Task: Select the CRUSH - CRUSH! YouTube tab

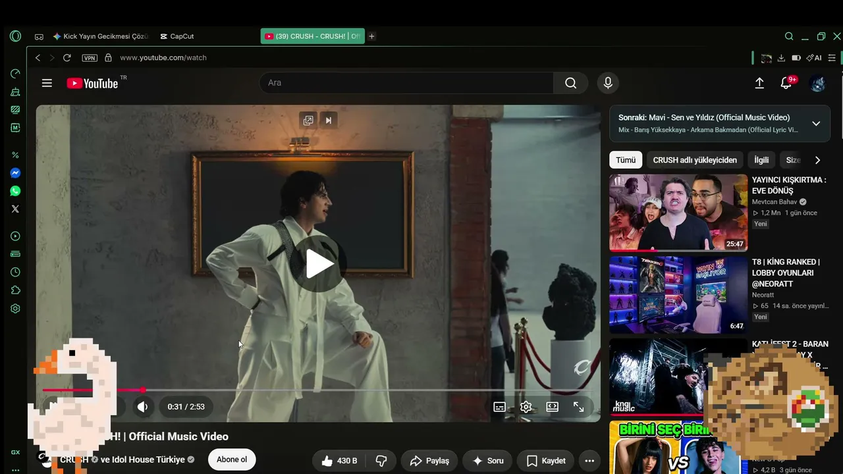Action: point(312,36)
